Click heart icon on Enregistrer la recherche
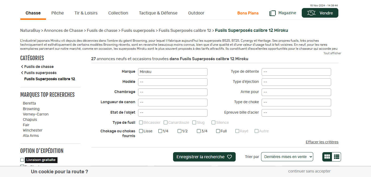This screenshot has width=371, height=177. coord(229,157)
